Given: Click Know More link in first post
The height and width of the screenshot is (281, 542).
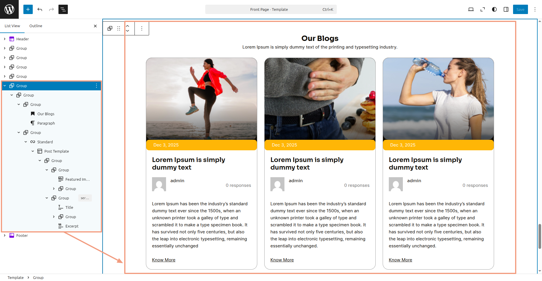Looking at the screenshot, I should point(163,260).
